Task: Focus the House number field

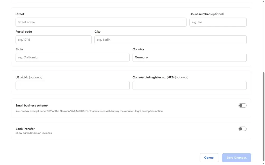Action: coord(218,22)
